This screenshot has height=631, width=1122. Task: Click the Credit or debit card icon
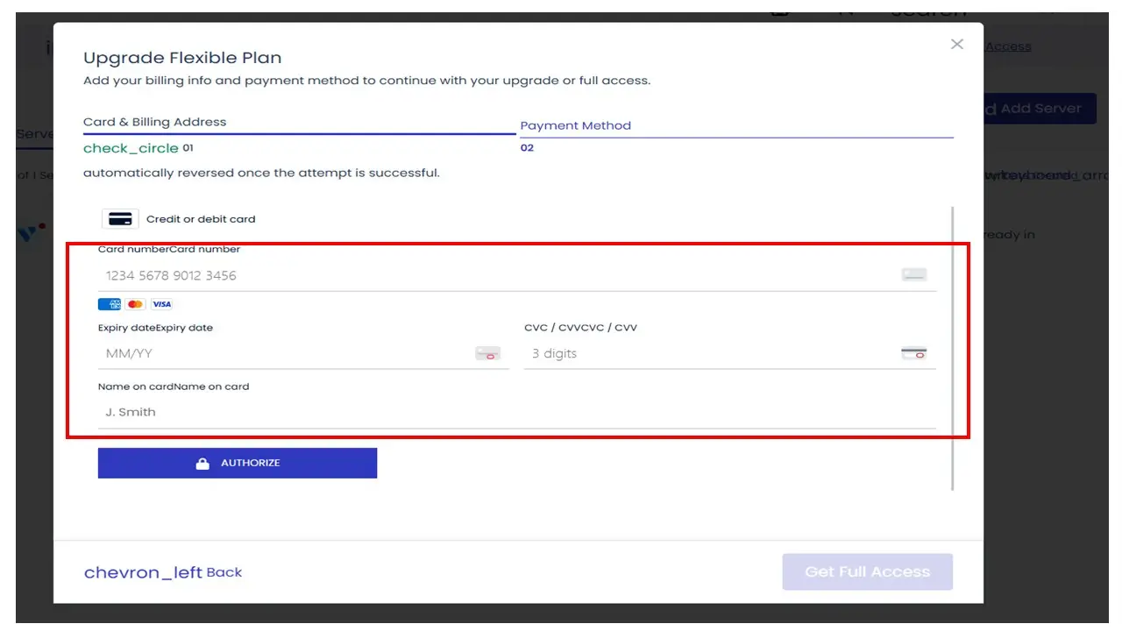pyautogui.click(x=120, y=219)
